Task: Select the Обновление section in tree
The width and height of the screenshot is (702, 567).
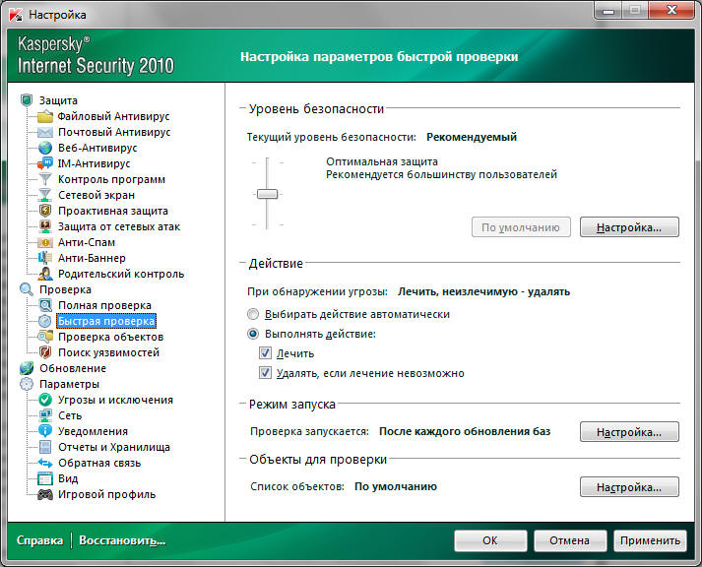Action: [73, 368]
